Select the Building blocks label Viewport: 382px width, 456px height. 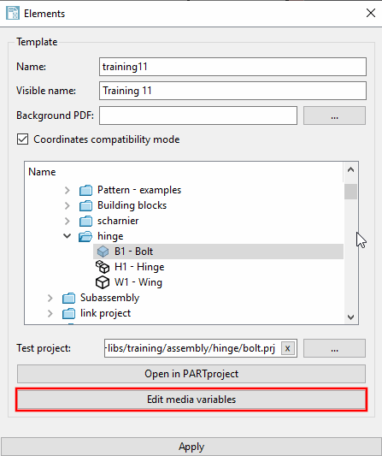132,205
